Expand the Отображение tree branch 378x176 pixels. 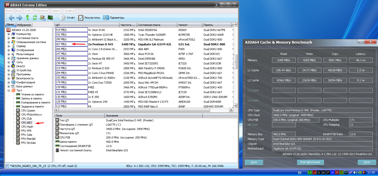click(x=9, y=50)
